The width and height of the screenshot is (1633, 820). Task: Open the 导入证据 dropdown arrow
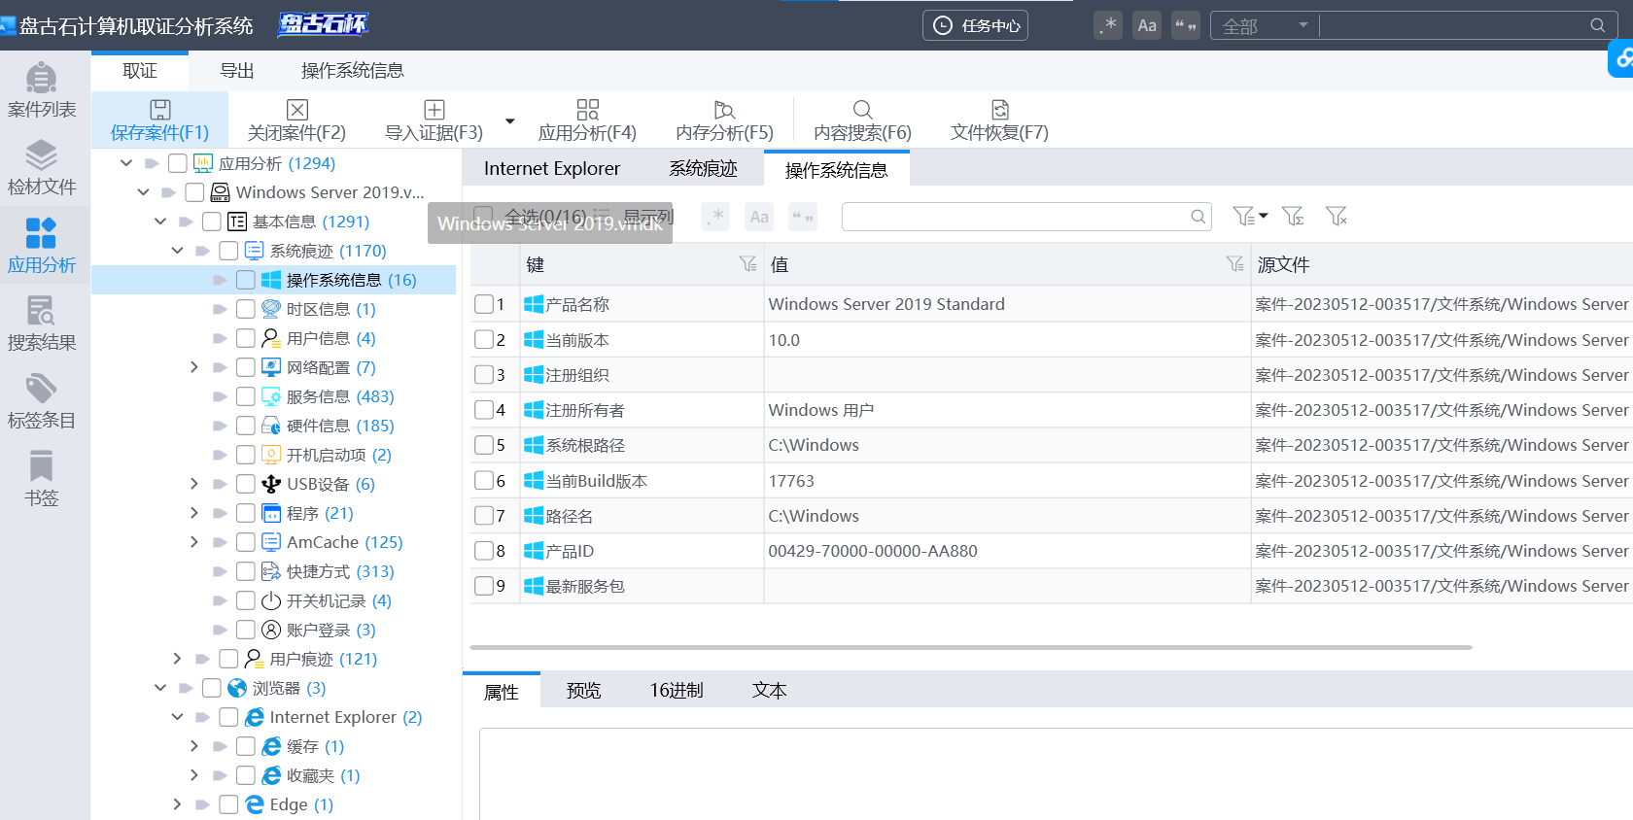click(x=509, y=121)
